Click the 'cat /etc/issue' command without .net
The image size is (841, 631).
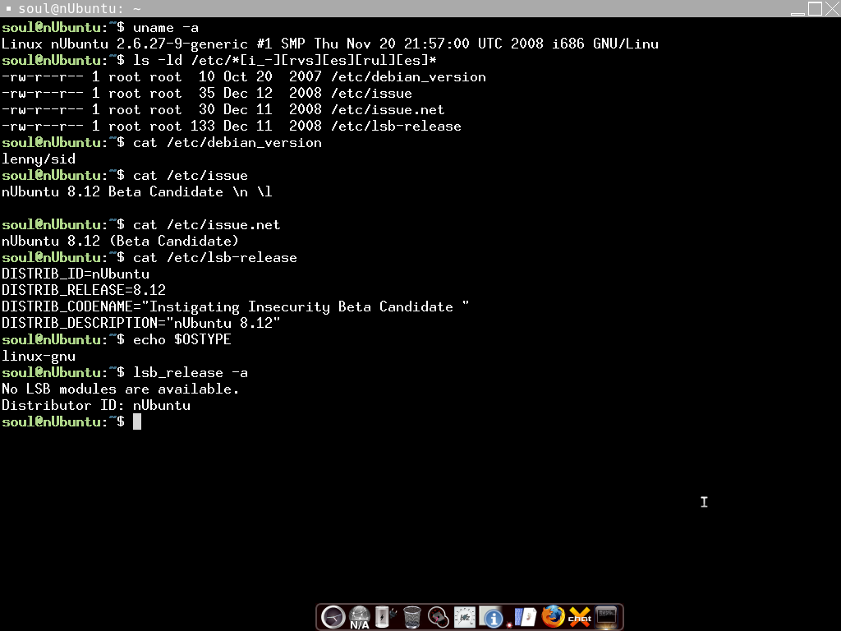191,176
